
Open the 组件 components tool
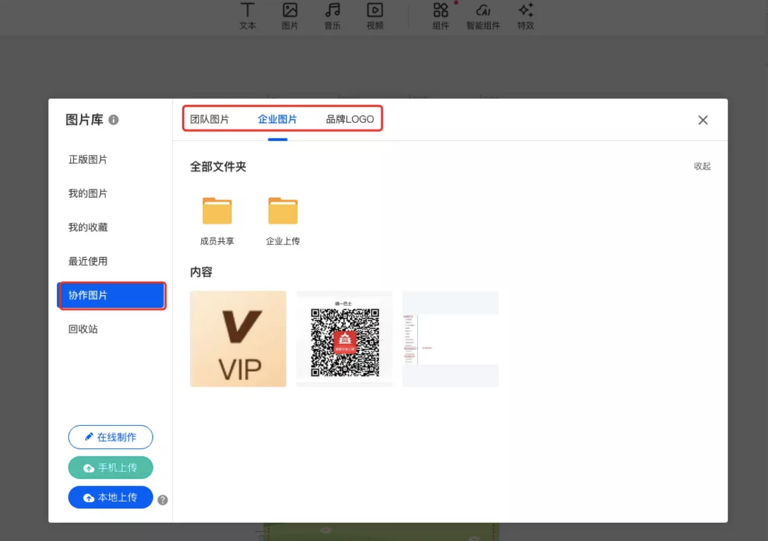(441, 16)
